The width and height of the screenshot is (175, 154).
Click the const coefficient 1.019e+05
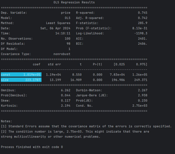[x=32, y=75]
